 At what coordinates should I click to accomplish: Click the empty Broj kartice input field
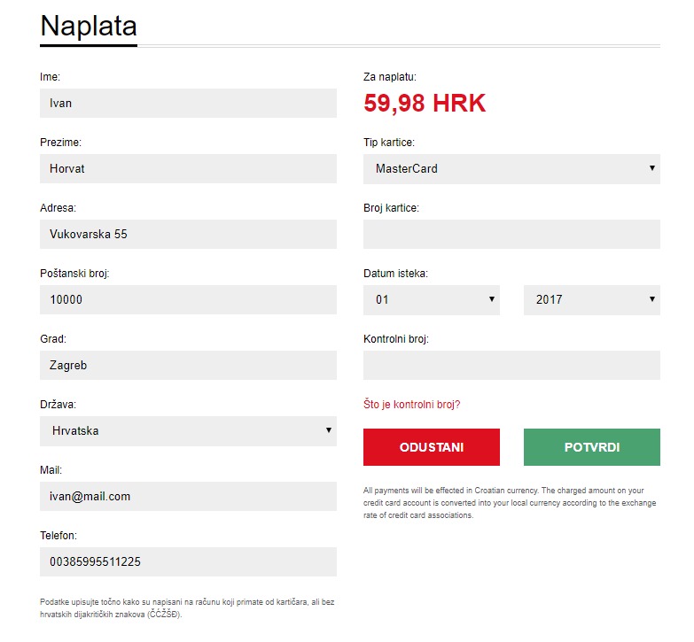tap(511, 235)
